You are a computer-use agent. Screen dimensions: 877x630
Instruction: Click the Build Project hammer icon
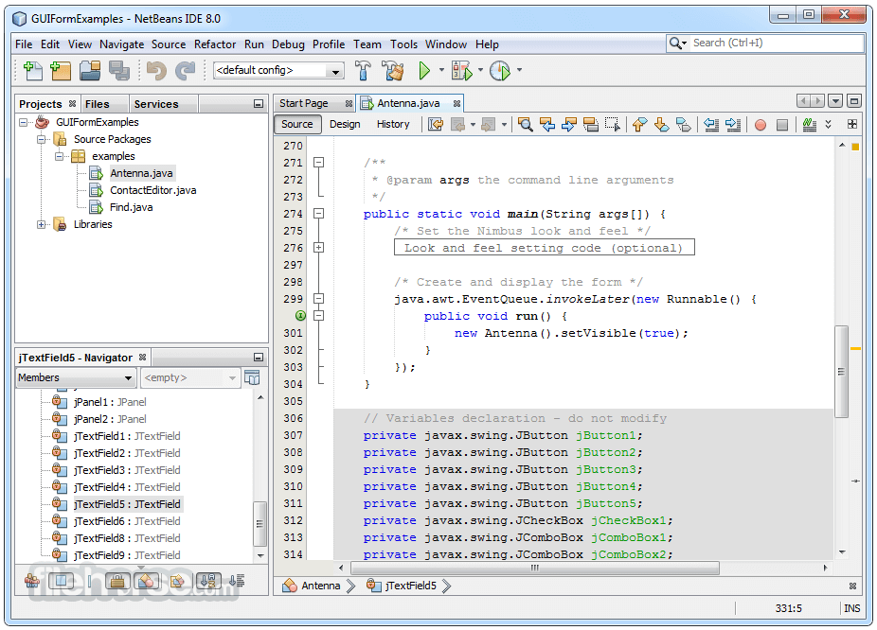pyautogui.click(x=363, y=70)
